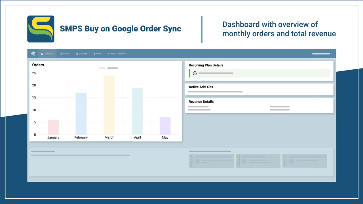Click the brain-shaped logo at navbar left edge
This screenshot has width=363, height=204.
click(x=33, y=53)
